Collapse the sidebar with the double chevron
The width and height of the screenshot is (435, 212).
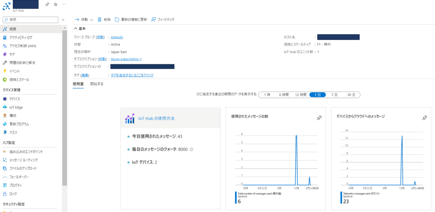[63, 20]
